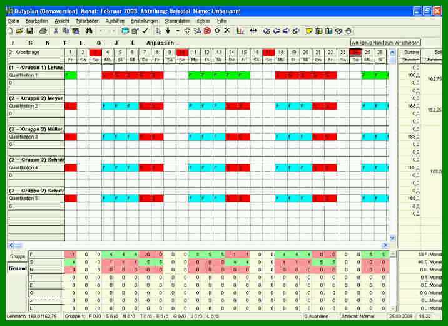Click day 15 column header
This screenshot has width=448, height=326.
pyautogui.click(x=244, y=53)
